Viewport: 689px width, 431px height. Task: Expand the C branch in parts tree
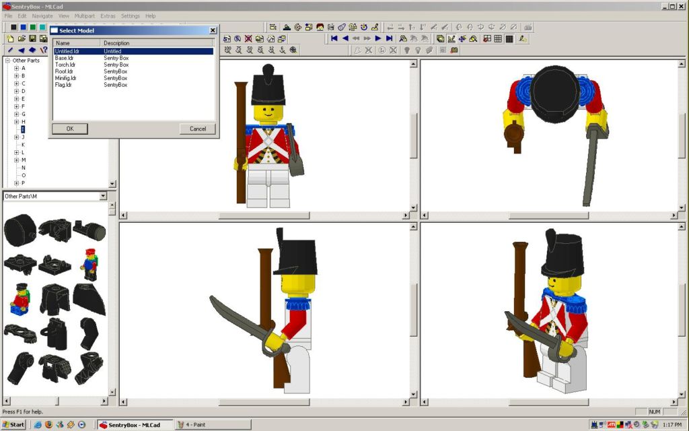tap(16, 84)
